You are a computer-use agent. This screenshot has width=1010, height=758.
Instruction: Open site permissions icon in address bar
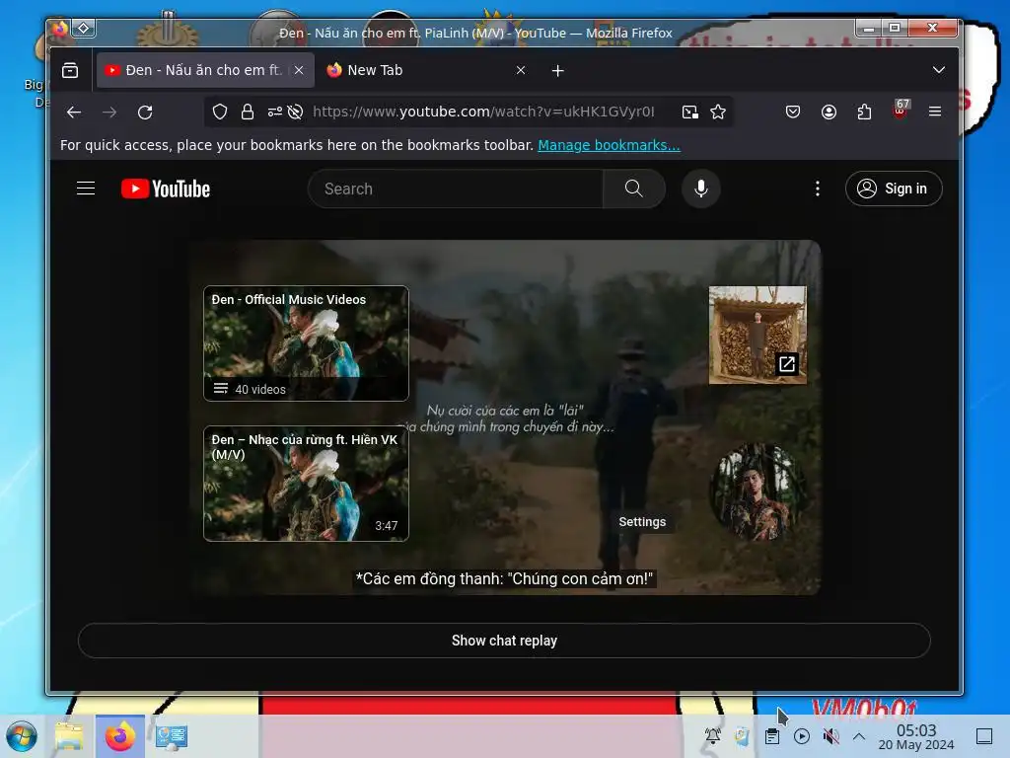pos(275,113)
